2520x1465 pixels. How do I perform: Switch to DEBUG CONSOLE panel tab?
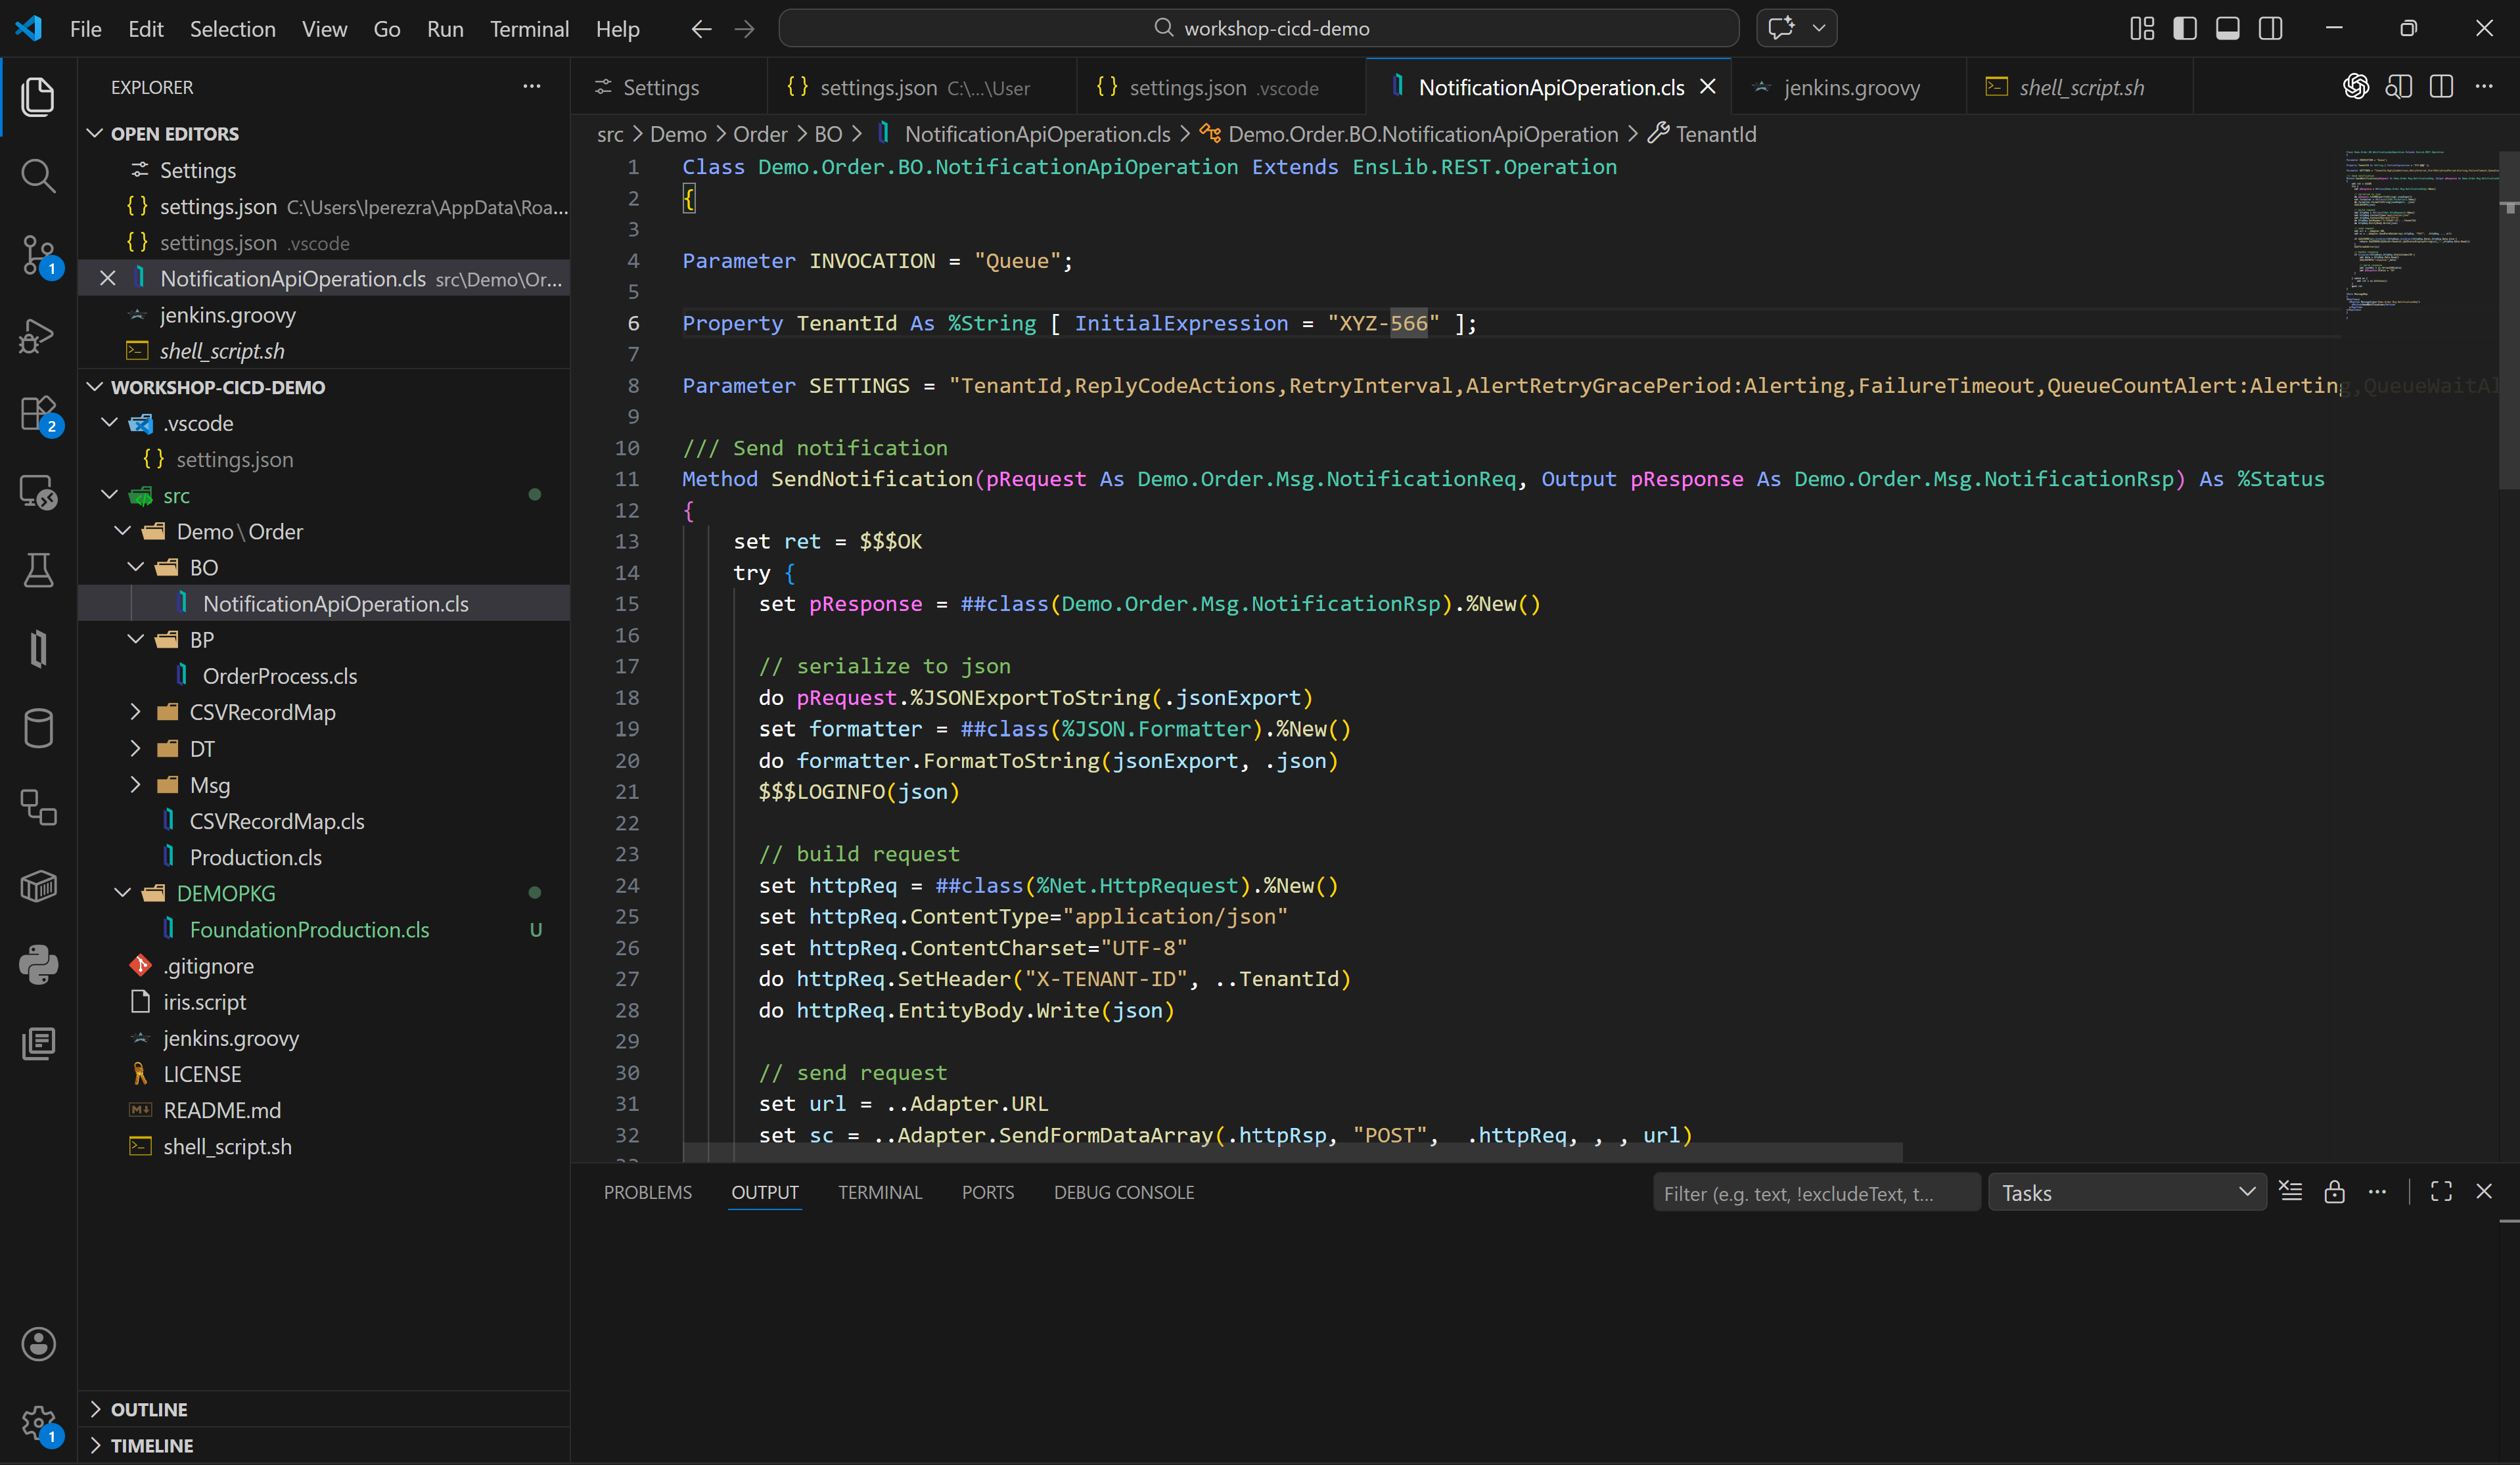(1123, 1192)
